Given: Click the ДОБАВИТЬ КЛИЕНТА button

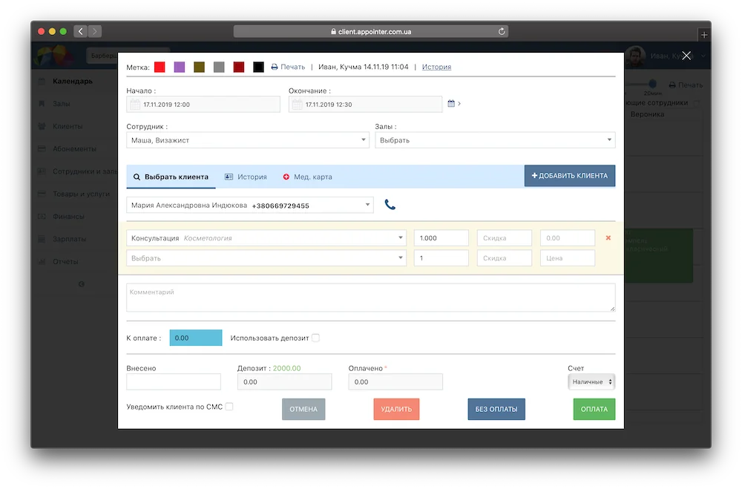Looking at the screenshot, I should (x=570, y=176).
